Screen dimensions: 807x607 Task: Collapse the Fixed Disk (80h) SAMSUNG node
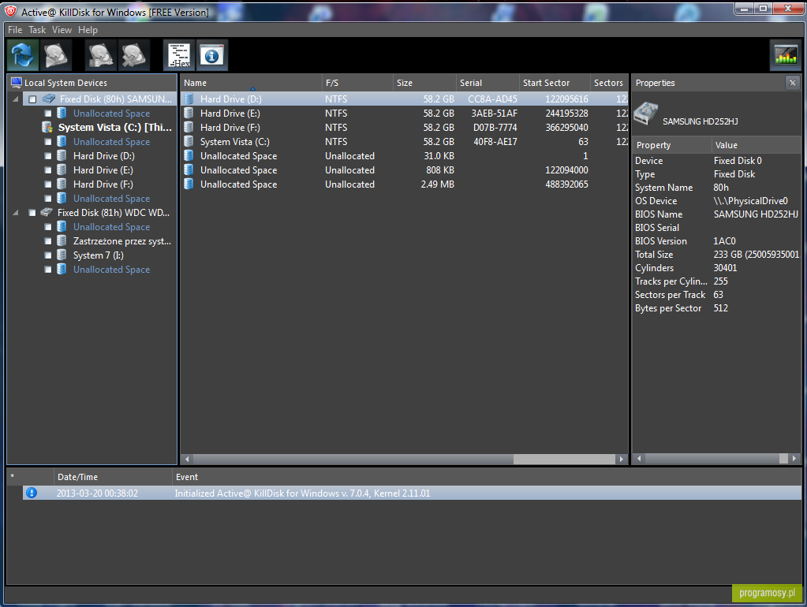coord(16,99)
